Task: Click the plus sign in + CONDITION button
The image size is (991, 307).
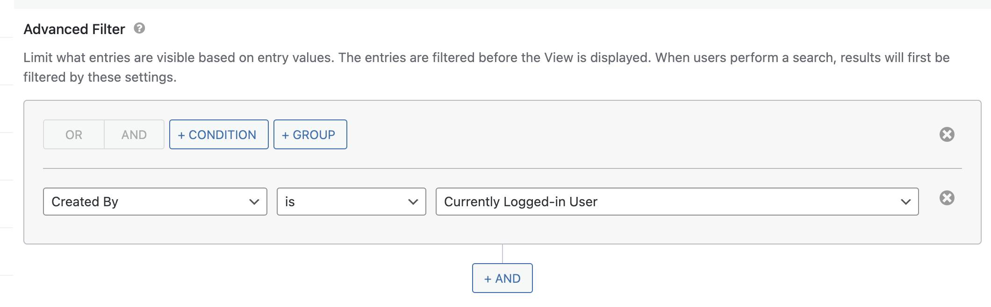Action: (x=181, y=135)
